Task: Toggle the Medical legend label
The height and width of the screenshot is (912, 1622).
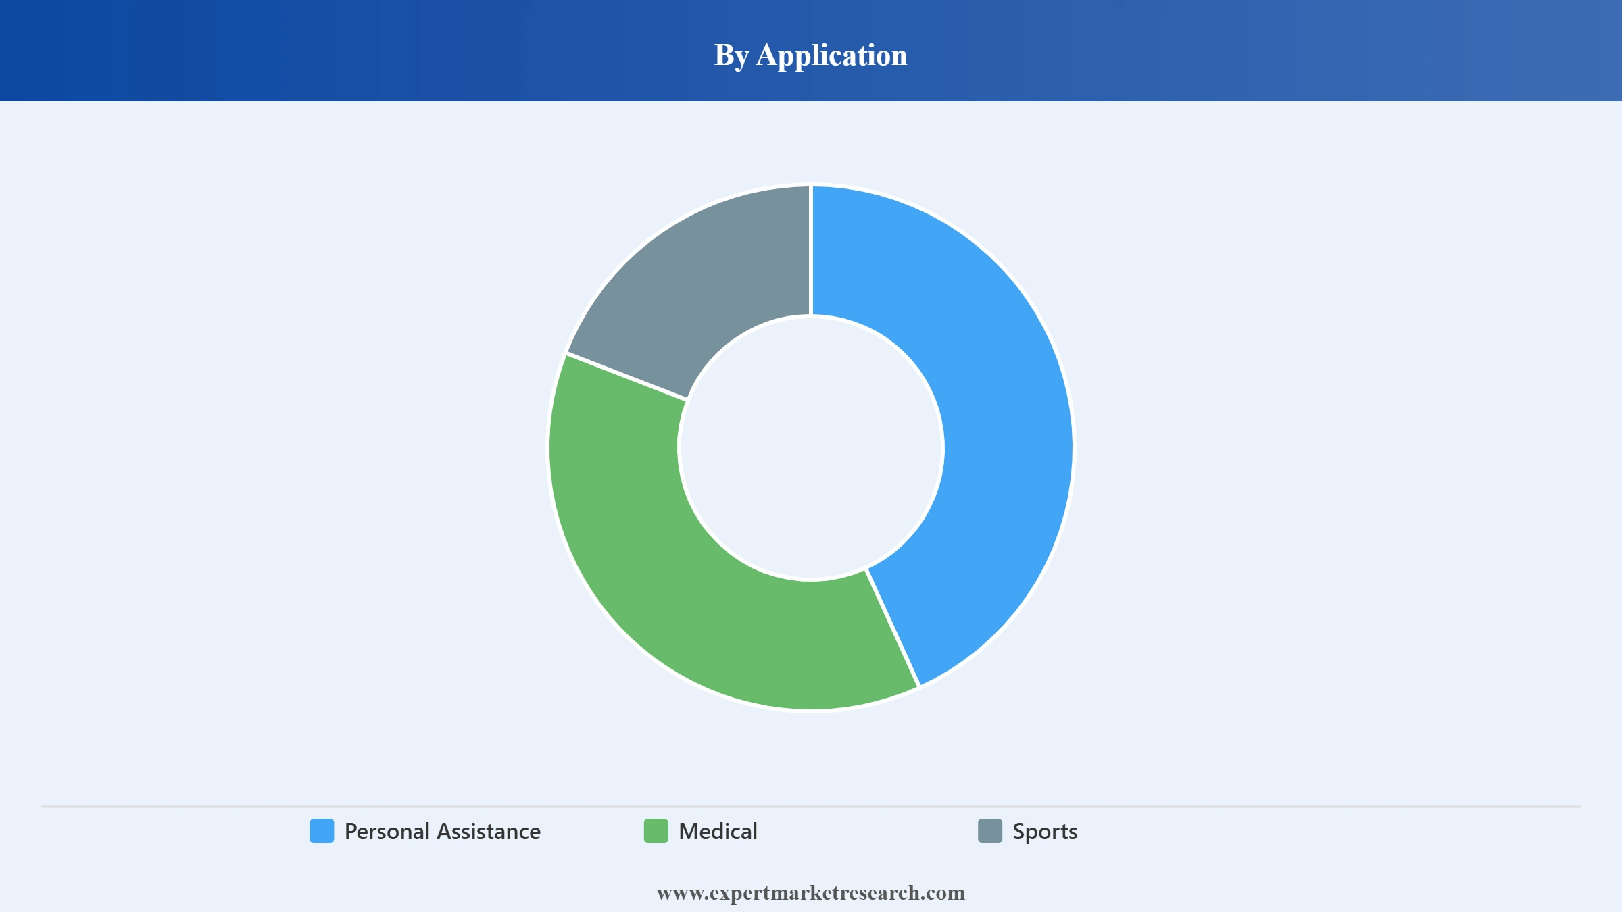Action: (718, 831)
